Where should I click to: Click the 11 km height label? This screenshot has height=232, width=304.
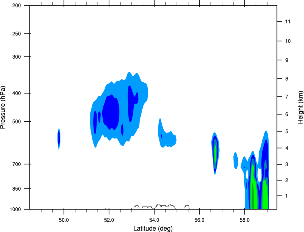288,21
